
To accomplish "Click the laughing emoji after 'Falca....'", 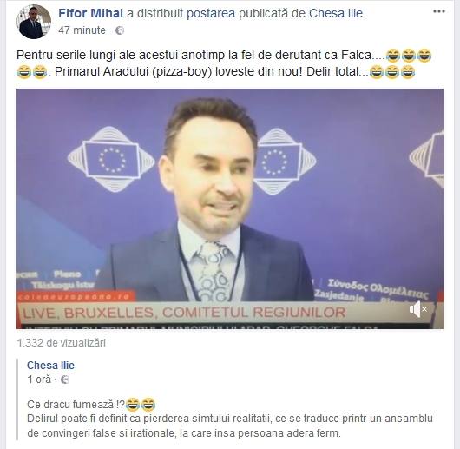I will click(393, 56).
